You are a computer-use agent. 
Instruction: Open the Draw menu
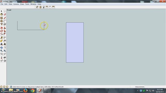click(x=22, y=4)
